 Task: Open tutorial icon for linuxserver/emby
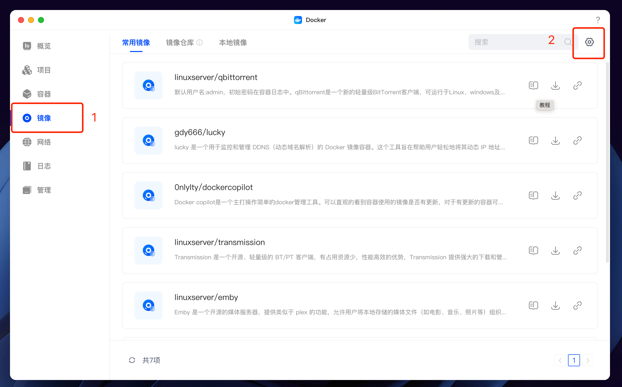tap(533, 305)
